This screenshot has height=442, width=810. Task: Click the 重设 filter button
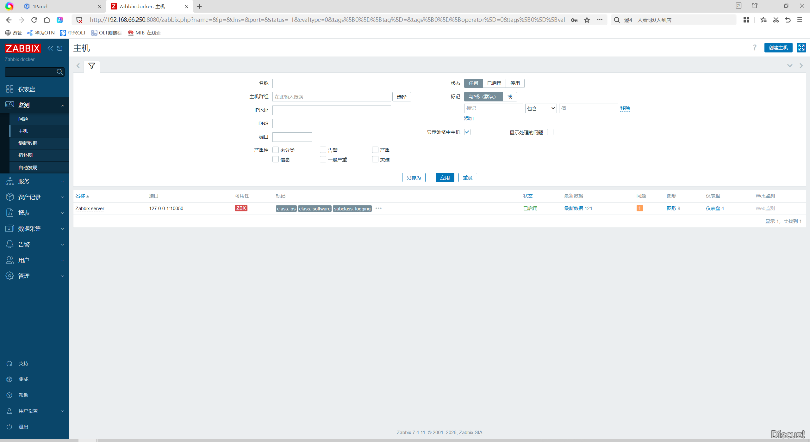click(468, 178)
